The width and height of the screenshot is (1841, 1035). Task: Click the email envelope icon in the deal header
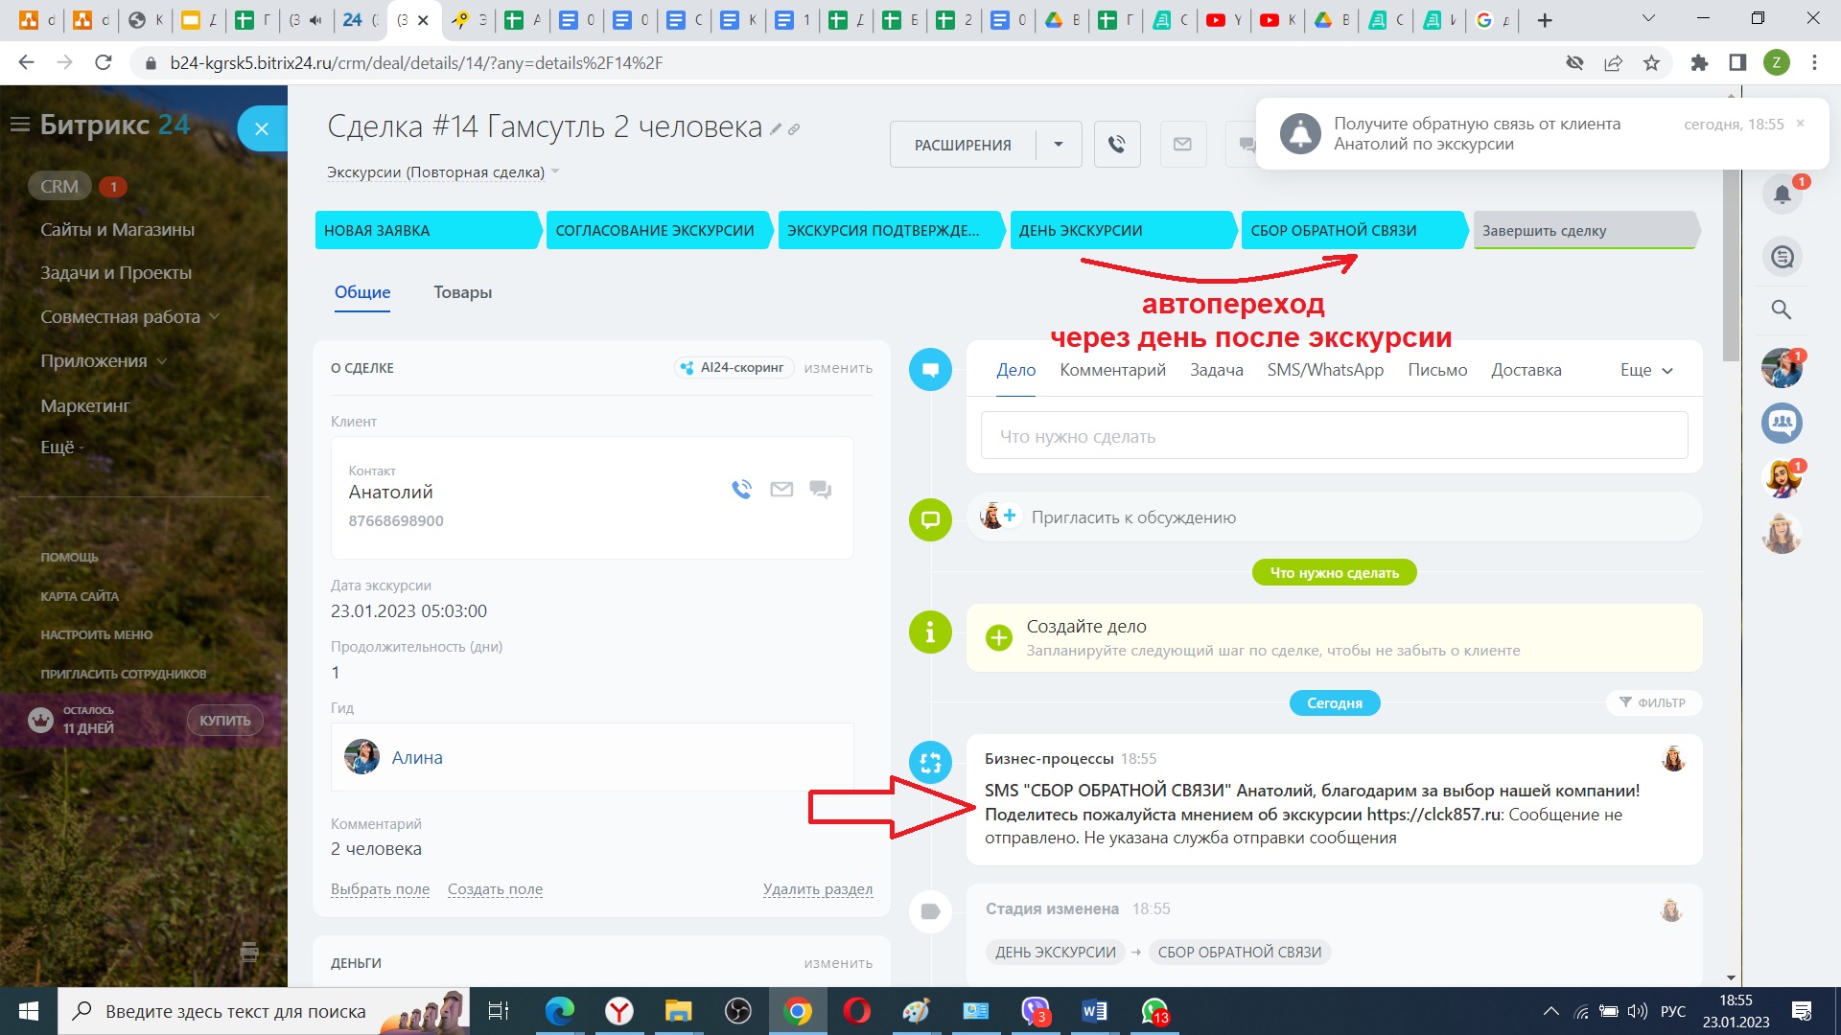[1182, 145]
